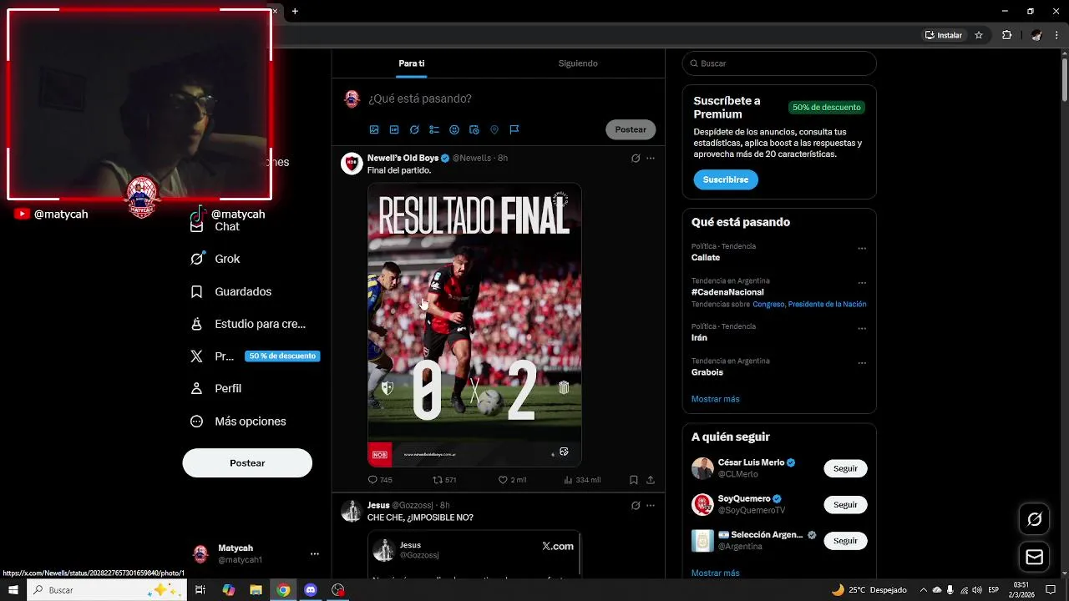Click the gray Postear button in composer
The width and height of the screenshot is (1069, 601).
click(x=631, y=129)
